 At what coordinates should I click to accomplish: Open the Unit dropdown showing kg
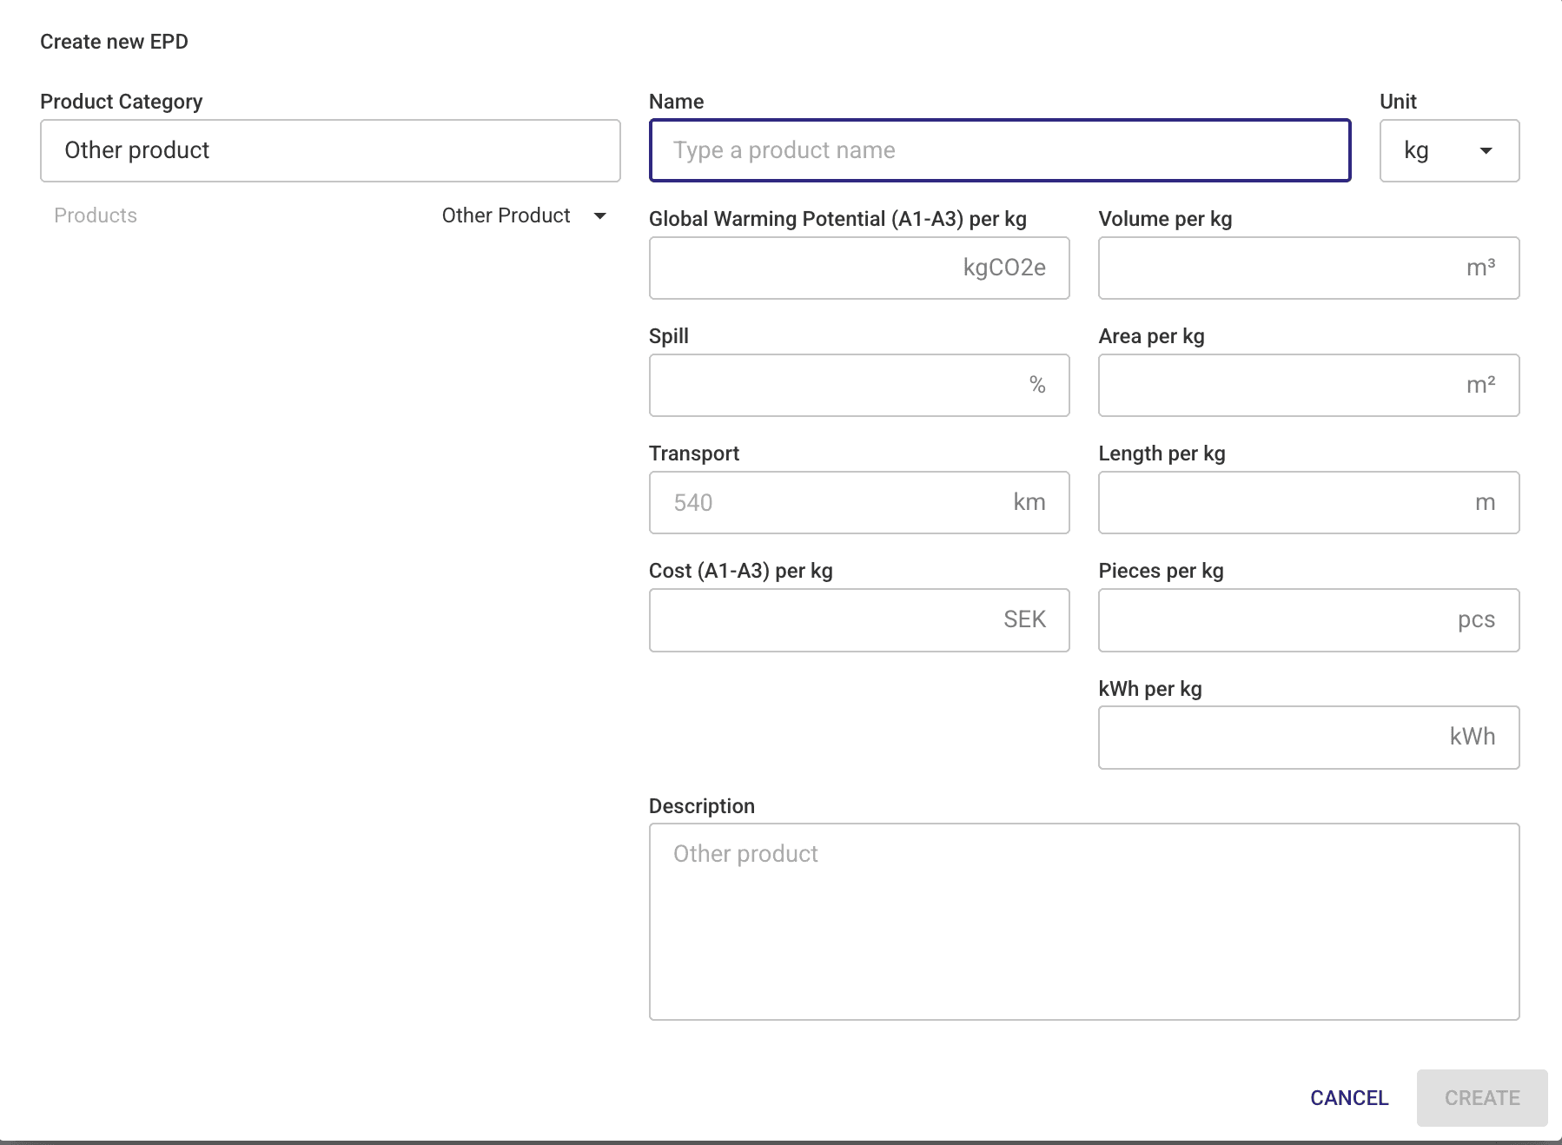[x=1448, y=150]
